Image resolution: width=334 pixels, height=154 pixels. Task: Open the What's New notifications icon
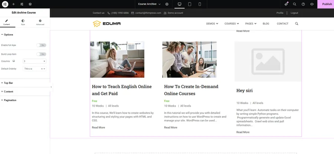(286, 4)
